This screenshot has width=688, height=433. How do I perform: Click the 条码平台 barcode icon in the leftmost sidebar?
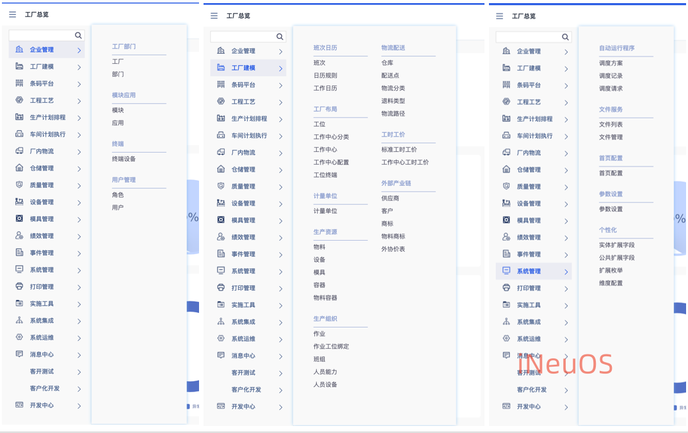point(19,84)
